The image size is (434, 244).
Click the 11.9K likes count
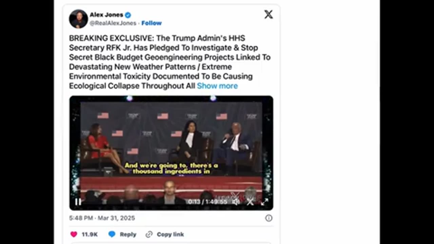coord(90,234)
